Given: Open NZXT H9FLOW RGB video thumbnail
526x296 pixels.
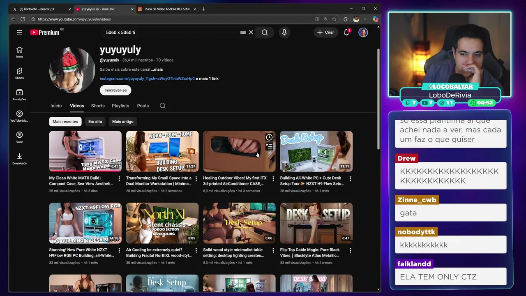Looking at the screenshot, I should point(85,223).
